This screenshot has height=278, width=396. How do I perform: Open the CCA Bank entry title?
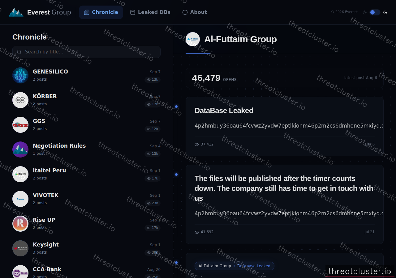pos(47,269)
